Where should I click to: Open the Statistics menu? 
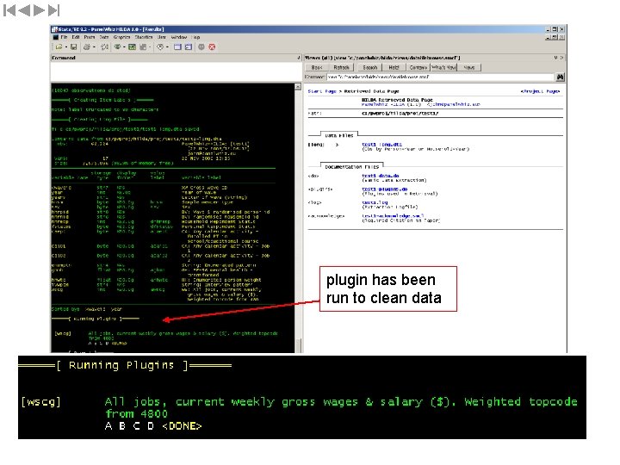tap(144, 37)
